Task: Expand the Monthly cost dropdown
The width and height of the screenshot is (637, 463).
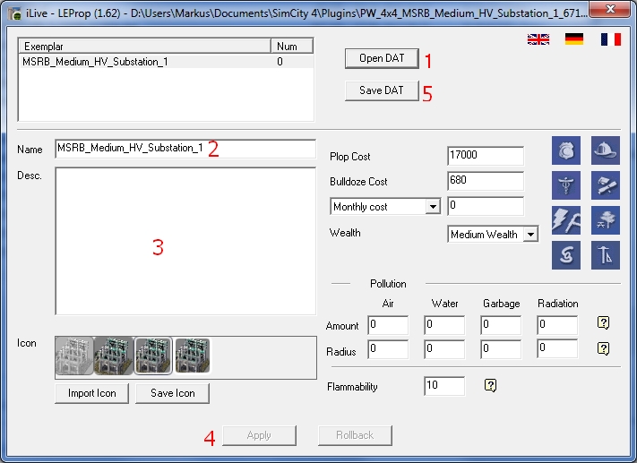Action: pos(433,207)
